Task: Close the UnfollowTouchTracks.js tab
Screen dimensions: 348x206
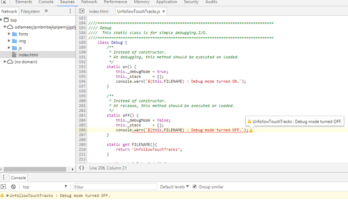Action: coord(164,11)
